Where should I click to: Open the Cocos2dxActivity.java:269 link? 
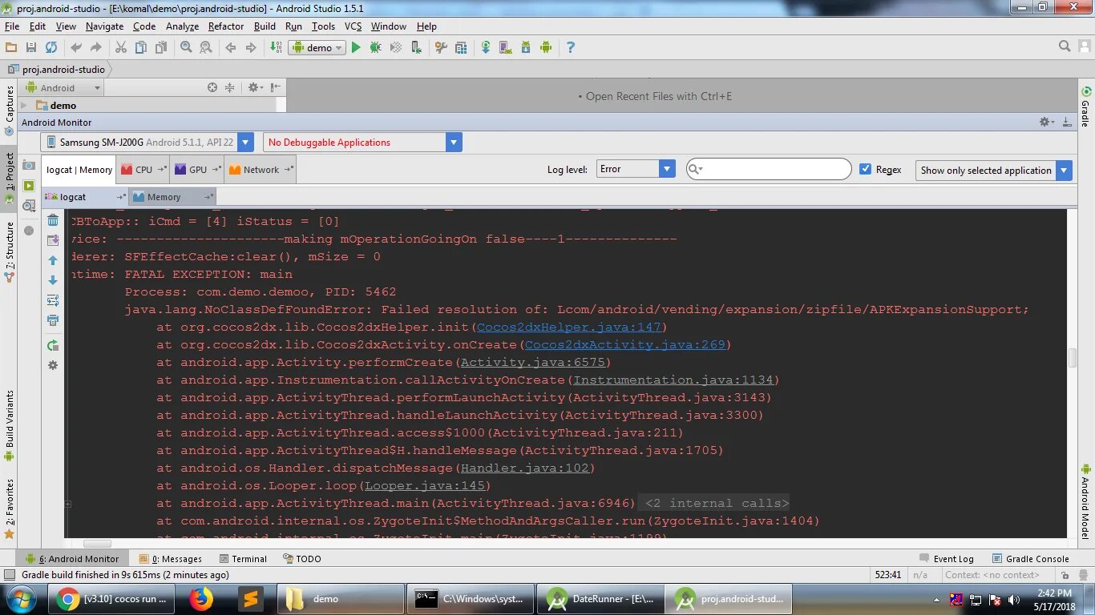(624, 345)
